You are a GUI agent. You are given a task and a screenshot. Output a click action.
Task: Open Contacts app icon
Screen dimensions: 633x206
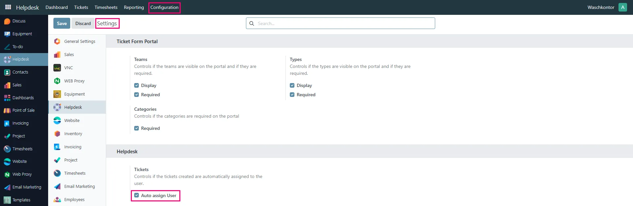click(x=7, y=72)
